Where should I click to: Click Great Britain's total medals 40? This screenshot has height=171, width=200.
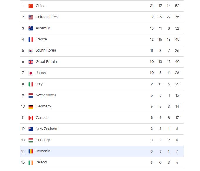pyautogui.click(x=177, y=62)
